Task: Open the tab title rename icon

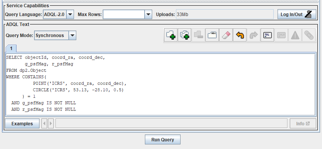Action: 212,35
